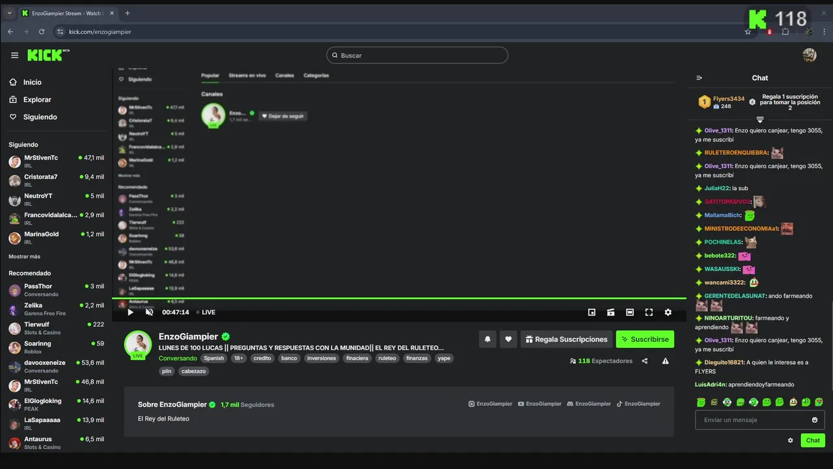The width and height of the screenshot is (833, 469).
Task: Reload the browser page
Action: [42, 31]
